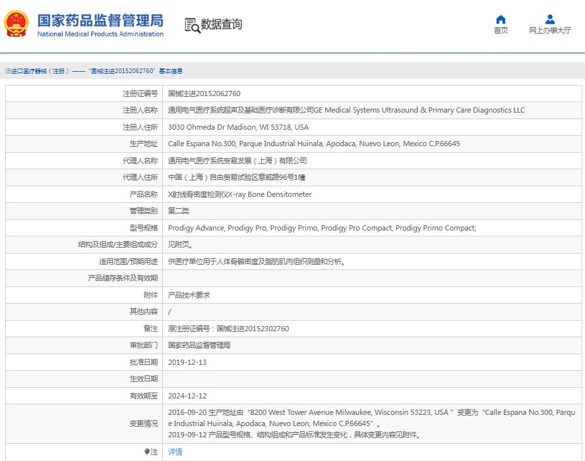Click 附件 row label
585x461 pixels.
point(151,295)
